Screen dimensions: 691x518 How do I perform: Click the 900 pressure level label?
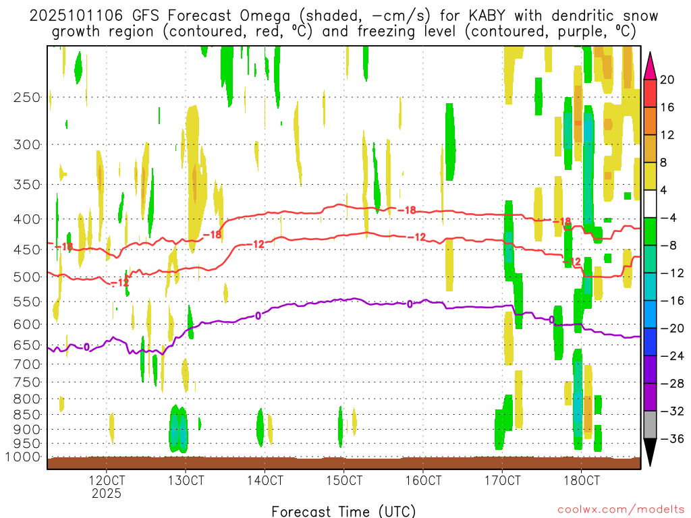(27, 429)
